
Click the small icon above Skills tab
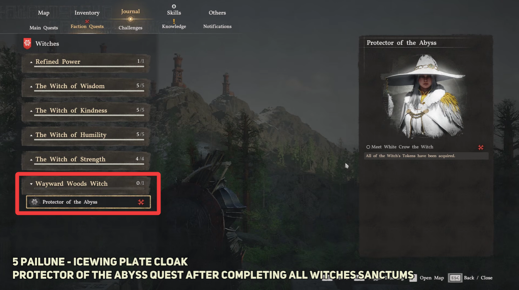pos(174,7)
